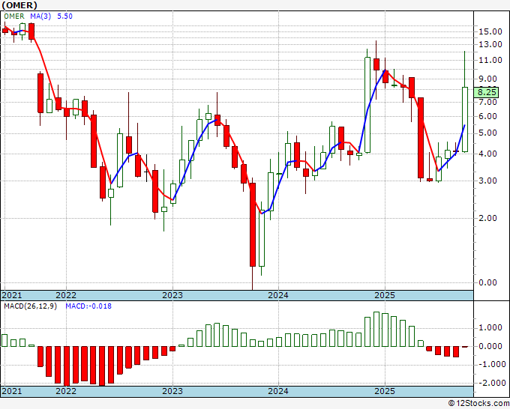
Task: Click the MACD:-0.018 value readout
Action: (x=88, y=306)
